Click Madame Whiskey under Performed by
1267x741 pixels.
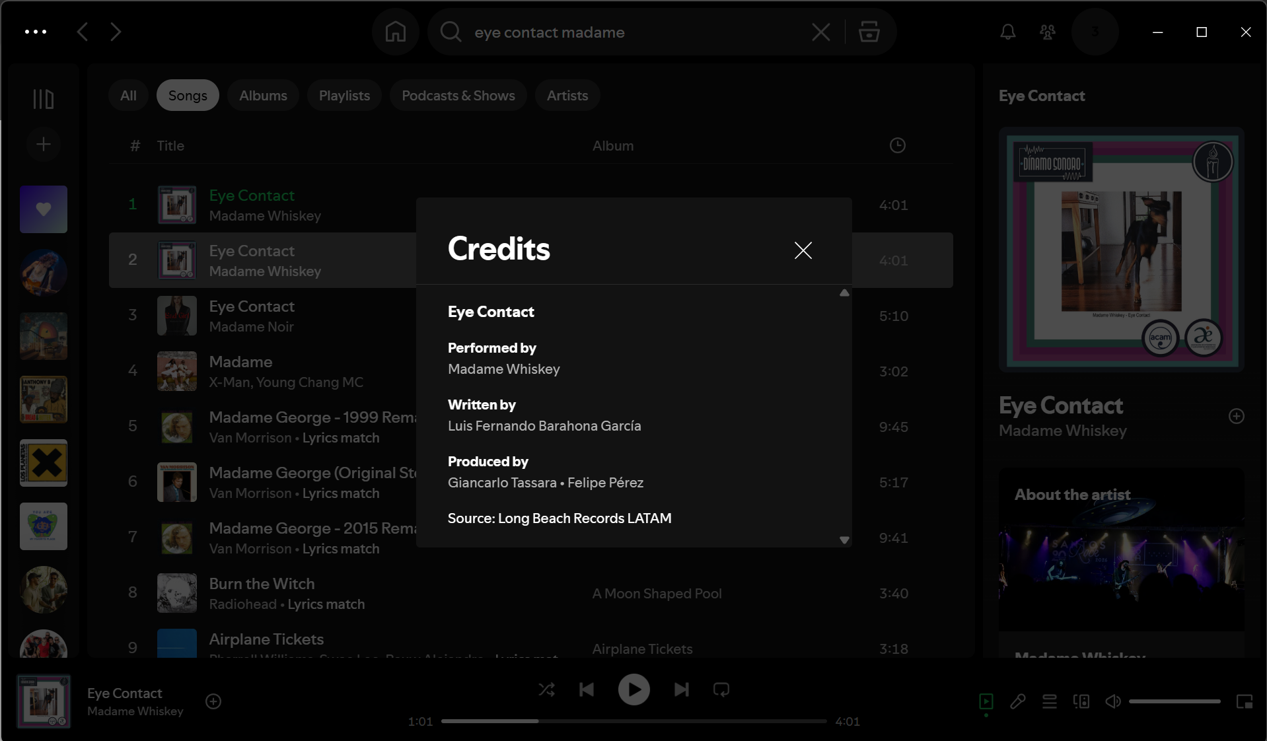504,369
